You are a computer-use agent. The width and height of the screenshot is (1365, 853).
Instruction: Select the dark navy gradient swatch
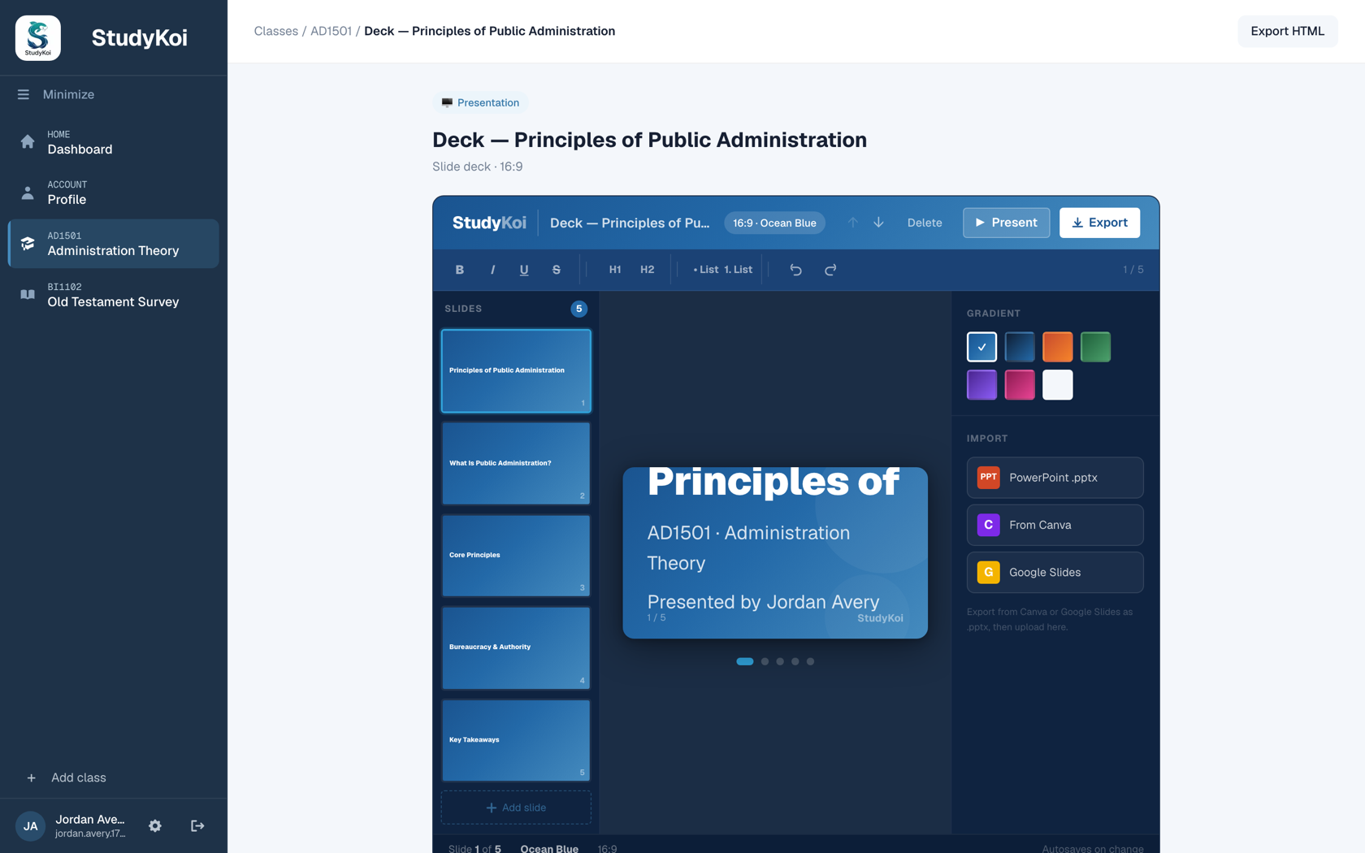click(x=1020, y=347)
